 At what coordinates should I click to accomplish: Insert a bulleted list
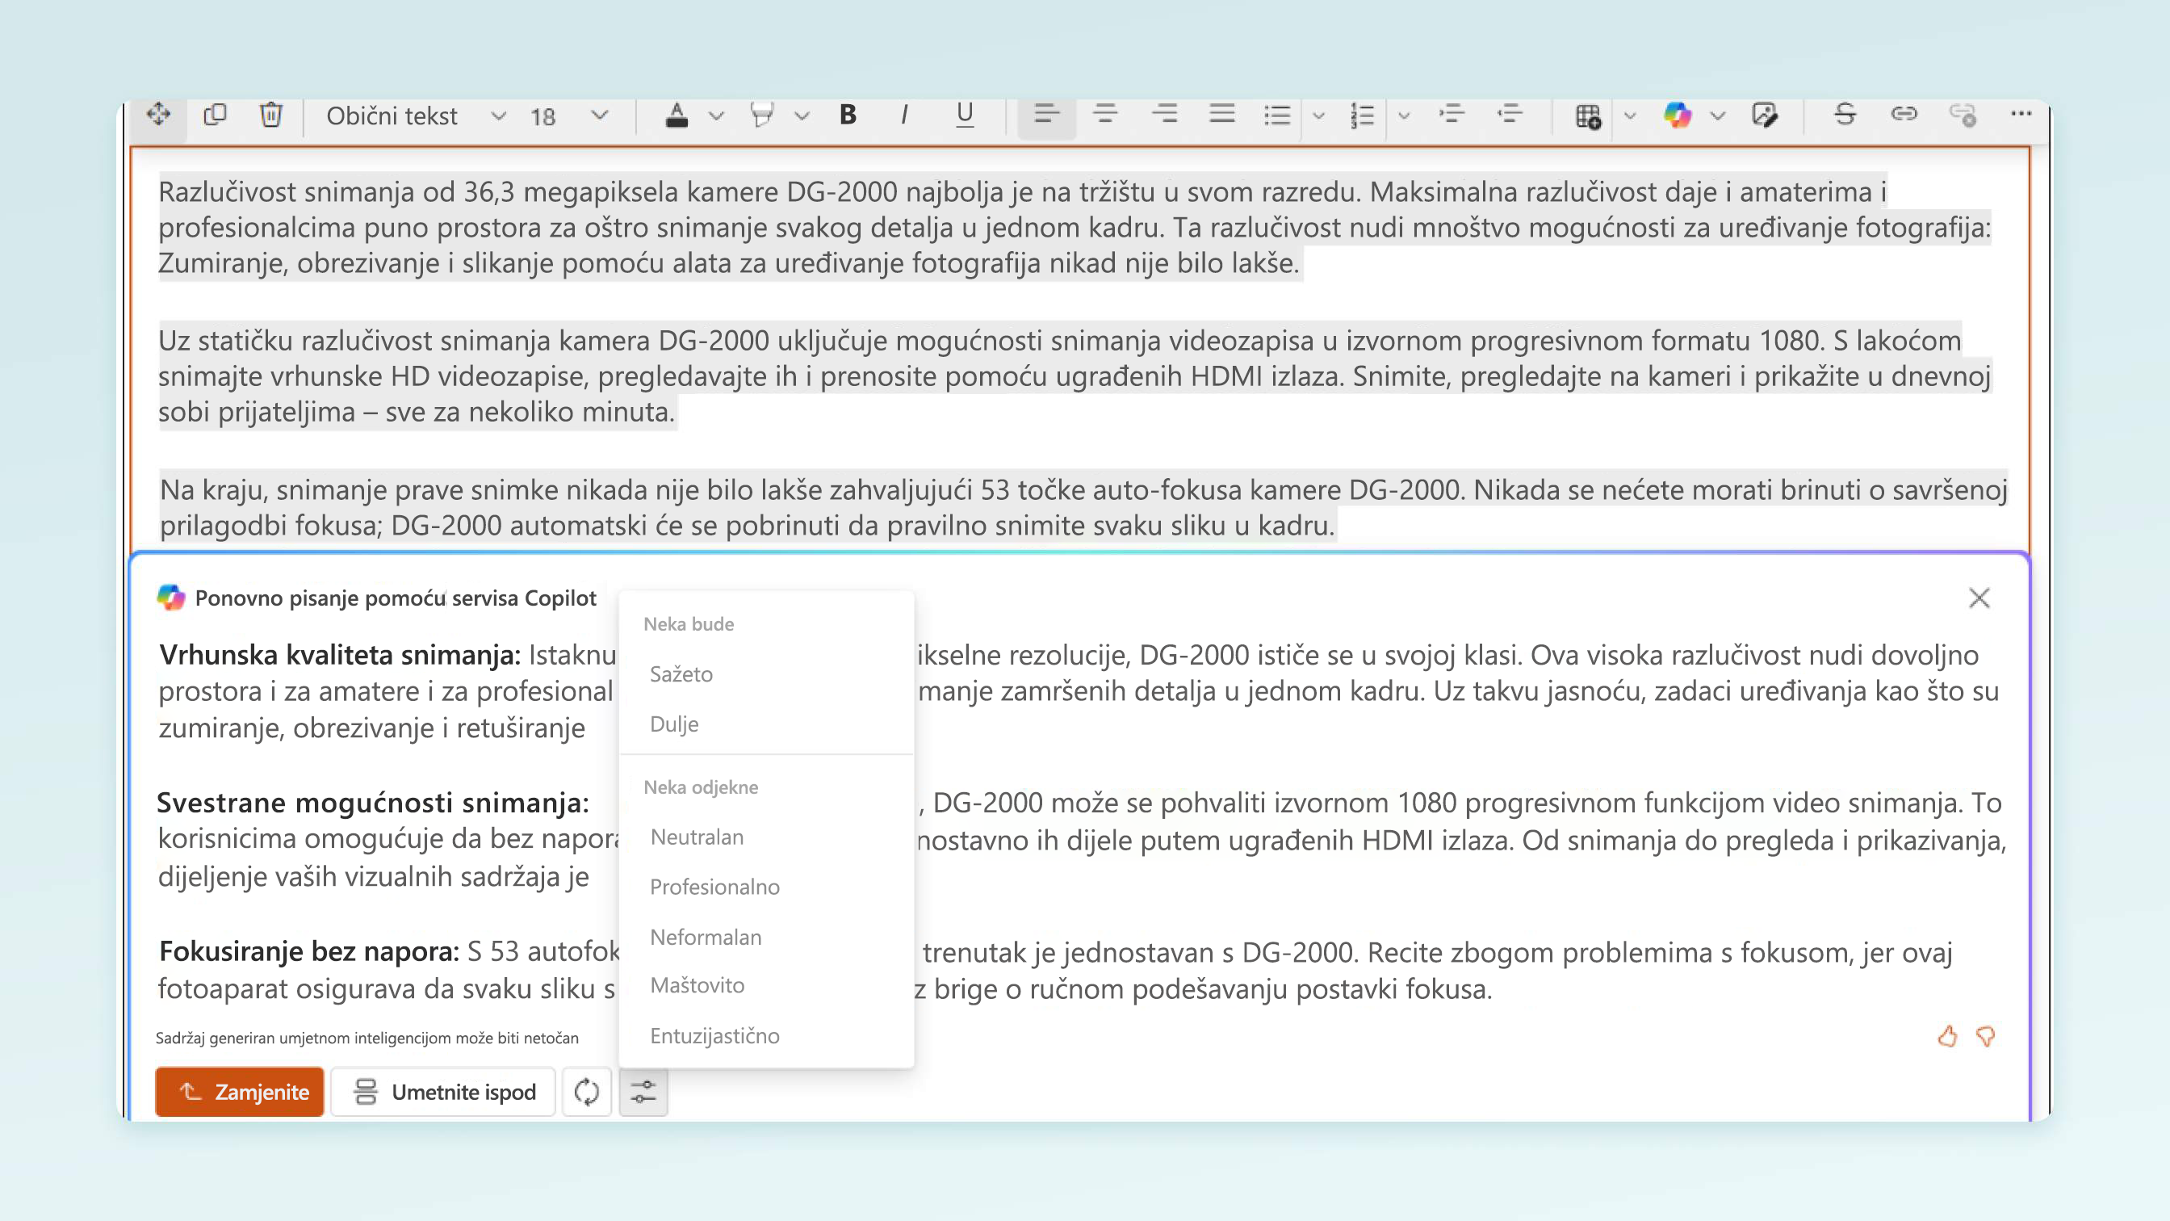tap(1277, 115)
